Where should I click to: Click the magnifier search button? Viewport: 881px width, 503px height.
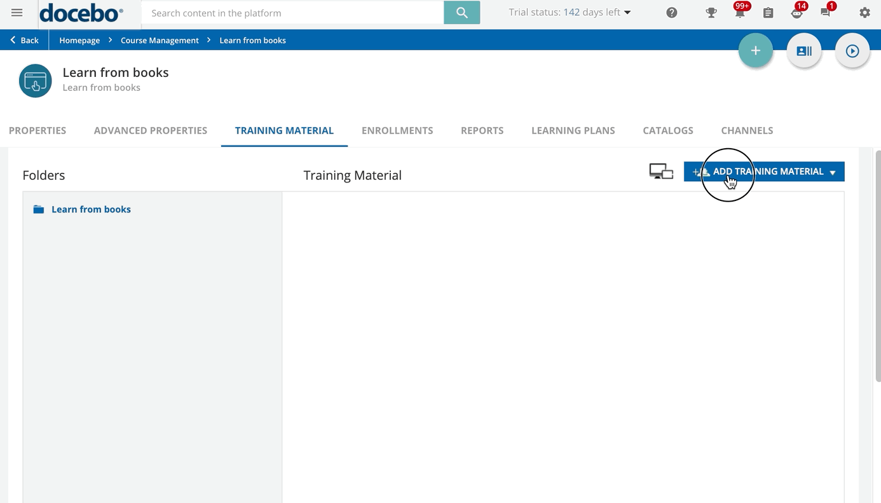(x=461, y=13)
